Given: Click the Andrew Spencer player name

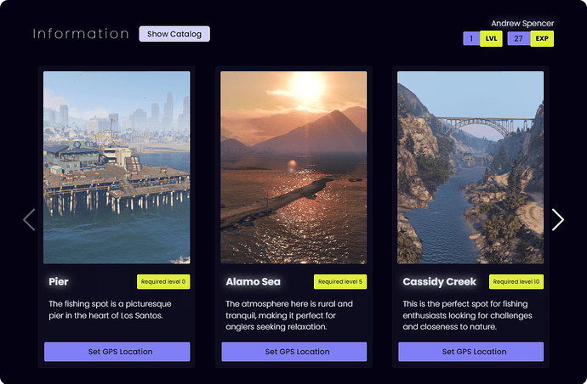Looking at the screenshot, I should [521, 23].
